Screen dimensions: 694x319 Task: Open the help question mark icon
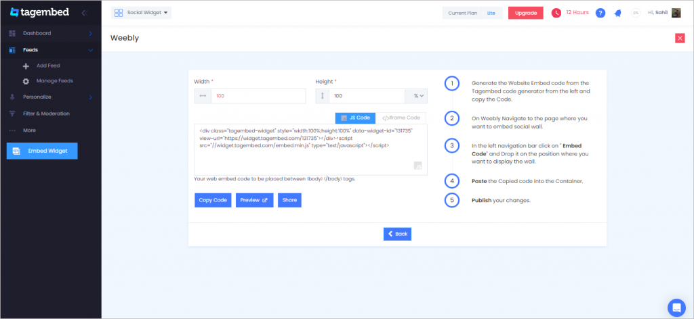tap(600, 13)
